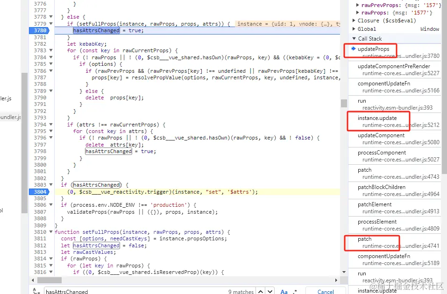The image size is (447, 294).
Task: Go to previous search match arrow
Action: click(x=261, y=292)
